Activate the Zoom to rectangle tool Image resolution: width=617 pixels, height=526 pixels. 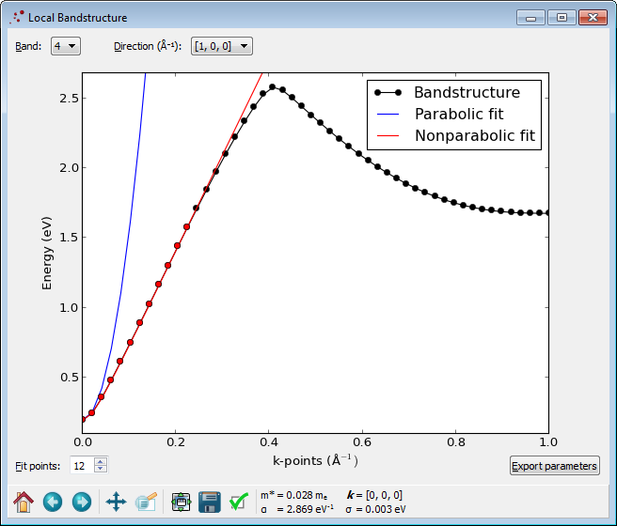coord(146,502)
